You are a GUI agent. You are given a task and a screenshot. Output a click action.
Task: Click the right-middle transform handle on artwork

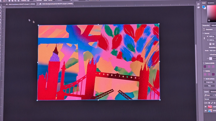pyautogui.click(x=159, y=62)
